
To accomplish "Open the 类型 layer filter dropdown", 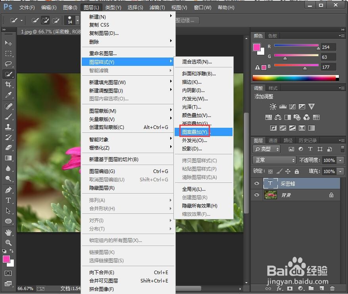I will [267, 149].
